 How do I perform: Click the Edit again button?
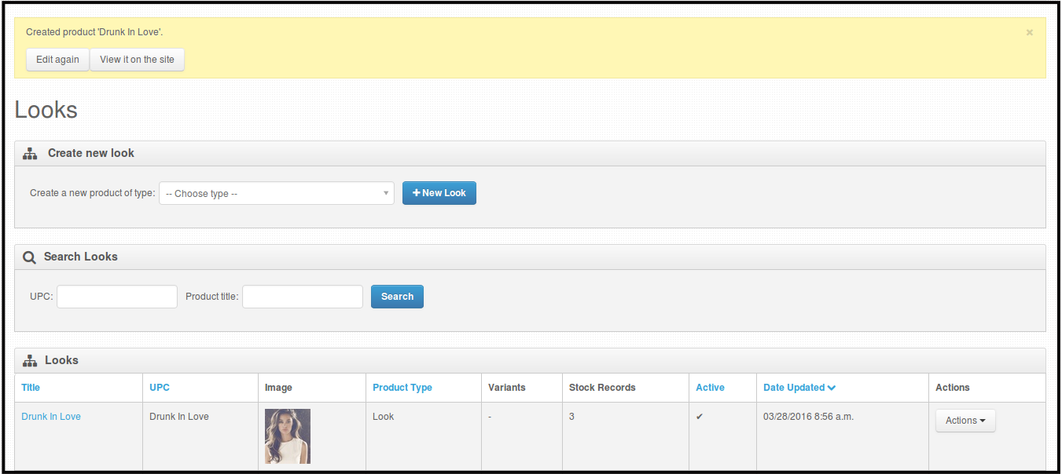(x=57, y=60)
